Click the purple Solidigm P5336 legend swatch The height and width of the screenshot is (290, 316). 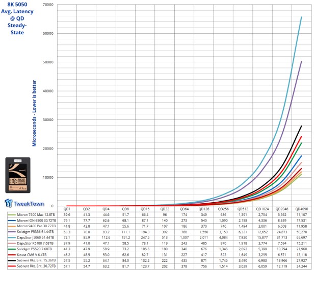click(12, 232)
